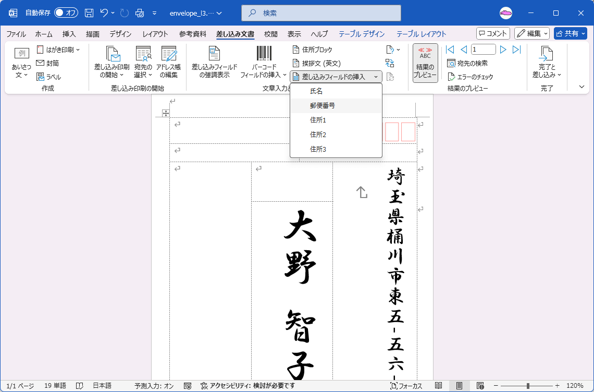Click the macro recording icon in status bar
Screen dimensions: 594x392
tap(188, 386)
